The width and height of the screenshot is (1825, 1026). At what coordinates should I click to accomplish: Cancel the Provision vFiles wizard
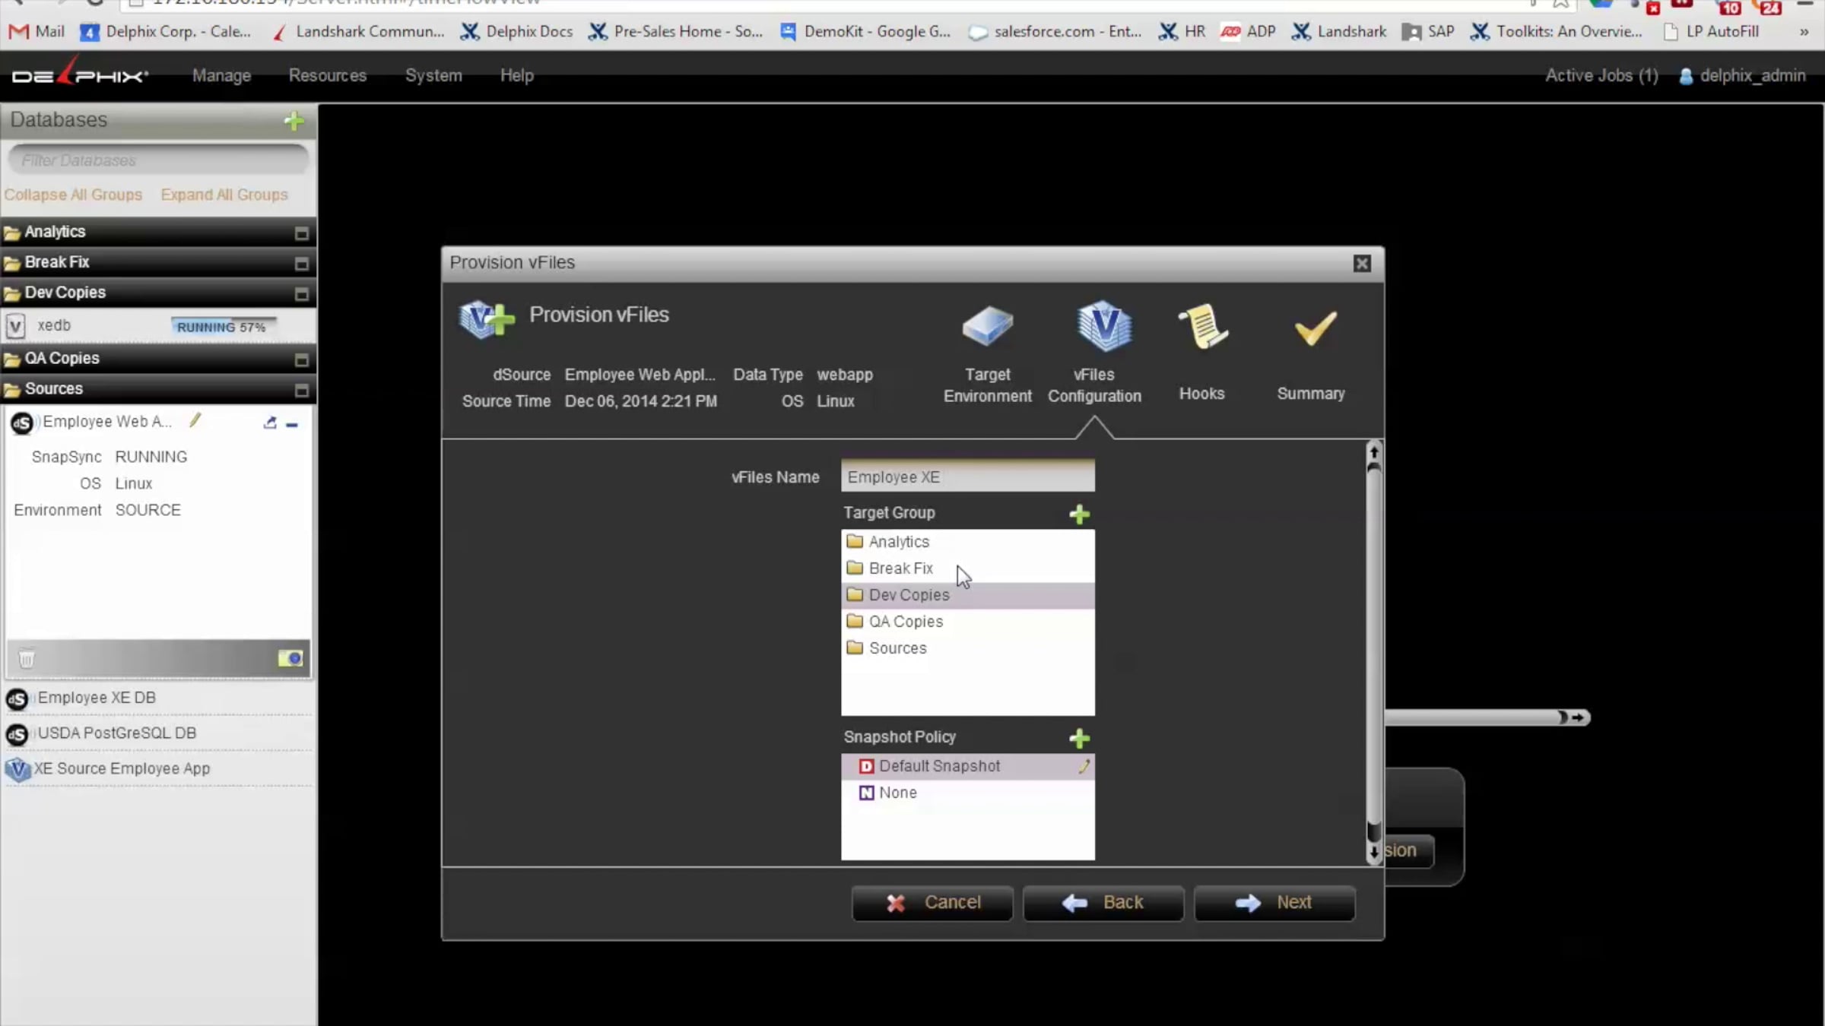932,903
